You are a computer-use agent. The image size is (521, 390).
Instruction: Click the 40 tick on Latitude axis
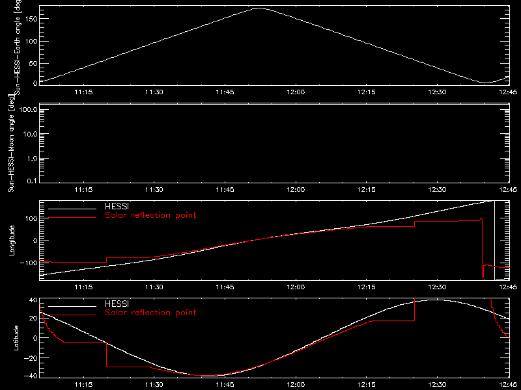click(33, 300)
